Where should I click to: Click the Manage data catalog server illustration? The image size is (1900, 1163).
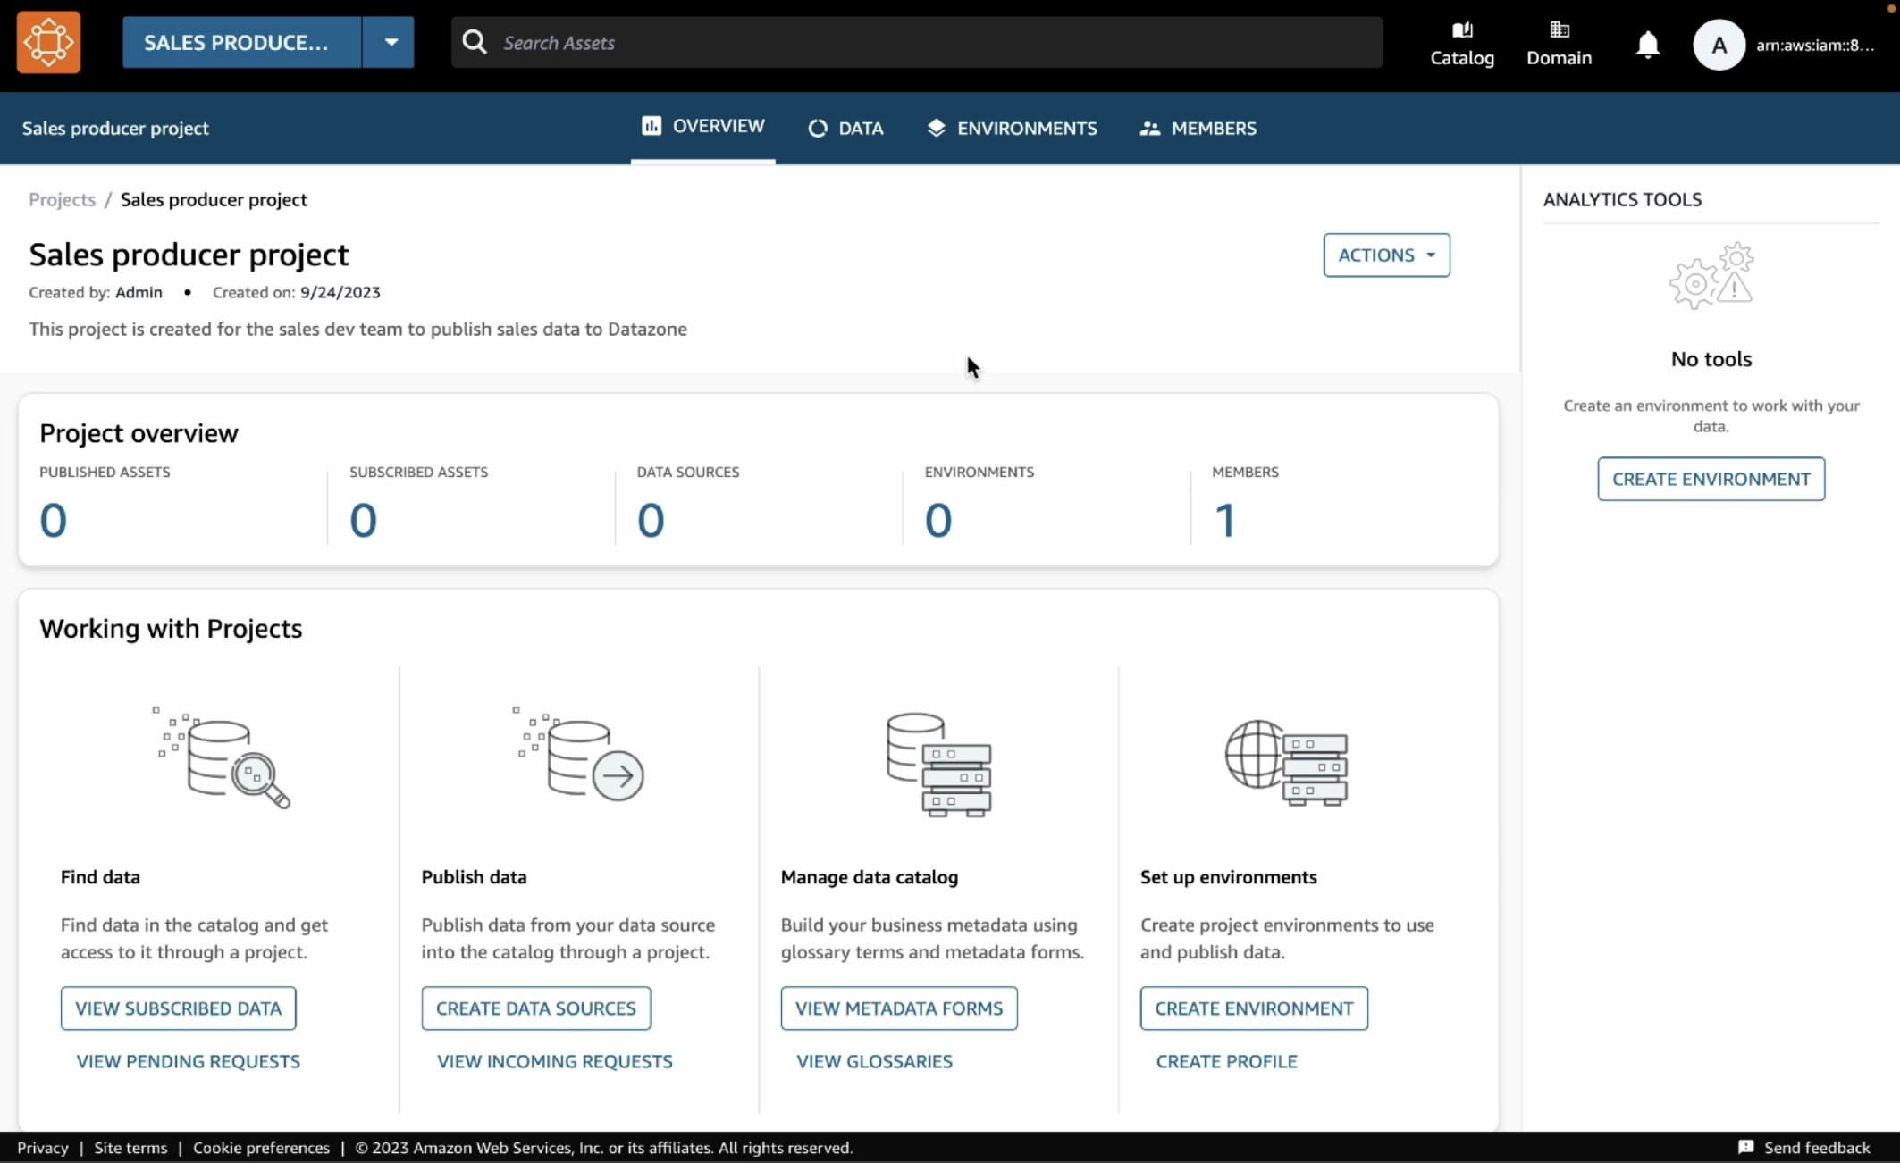pyautogui.click(x=938, y=765)
